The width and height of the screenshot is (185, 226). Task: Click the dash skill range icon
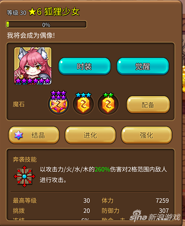[x=24, y=176]
